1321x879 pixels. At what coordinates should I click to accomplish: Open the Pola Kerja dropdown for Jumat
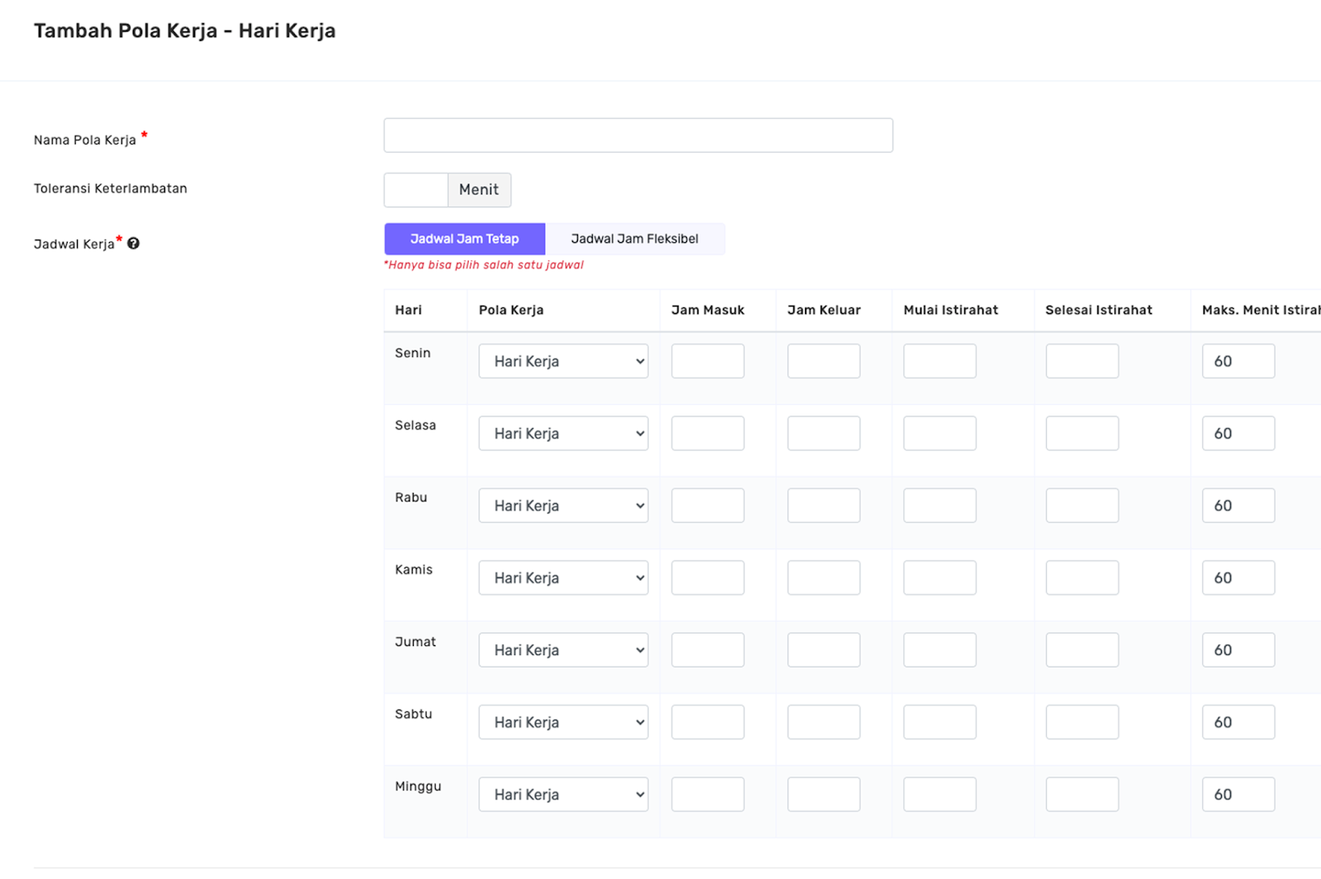(563, 649)
